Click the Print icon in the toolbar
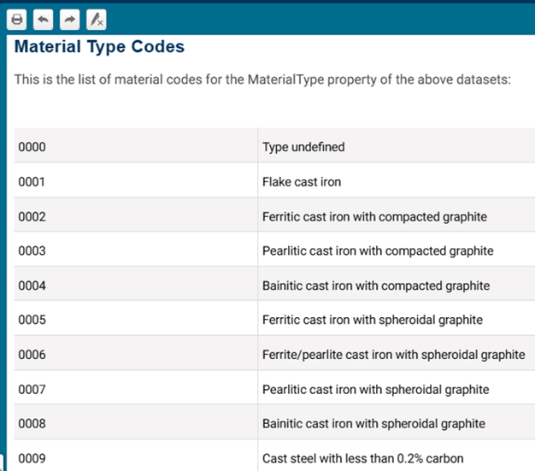Screen dimensions: 535x471 point(18,19)
